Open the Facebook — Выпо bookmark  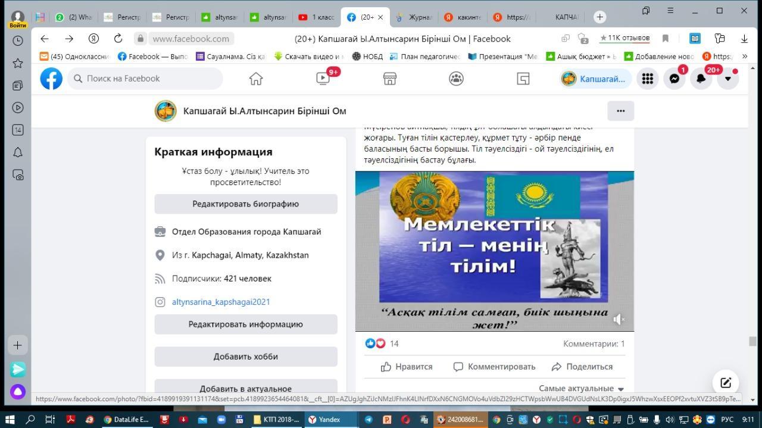click(x=152, y=57)
